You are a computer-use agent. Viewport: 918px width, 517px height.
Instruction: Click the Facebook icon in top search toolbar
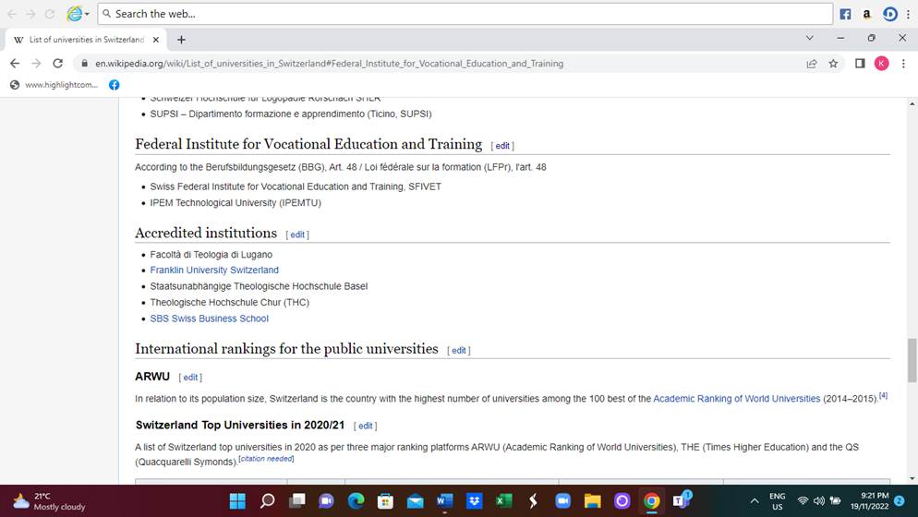[845, 14]
